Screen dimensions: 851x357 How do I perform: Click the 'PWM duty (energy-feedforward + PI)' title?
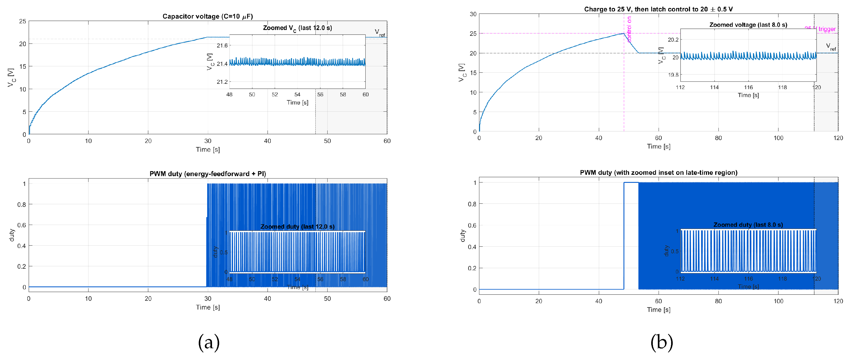tap(208, 174)
